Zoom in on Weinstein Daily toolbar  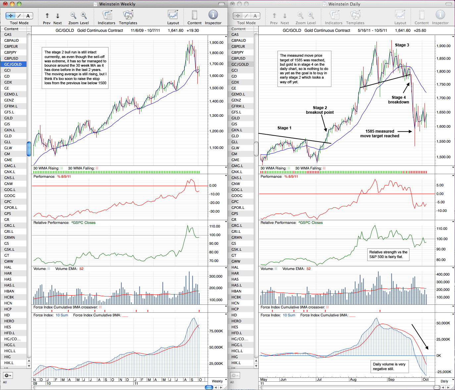(311, 15)
